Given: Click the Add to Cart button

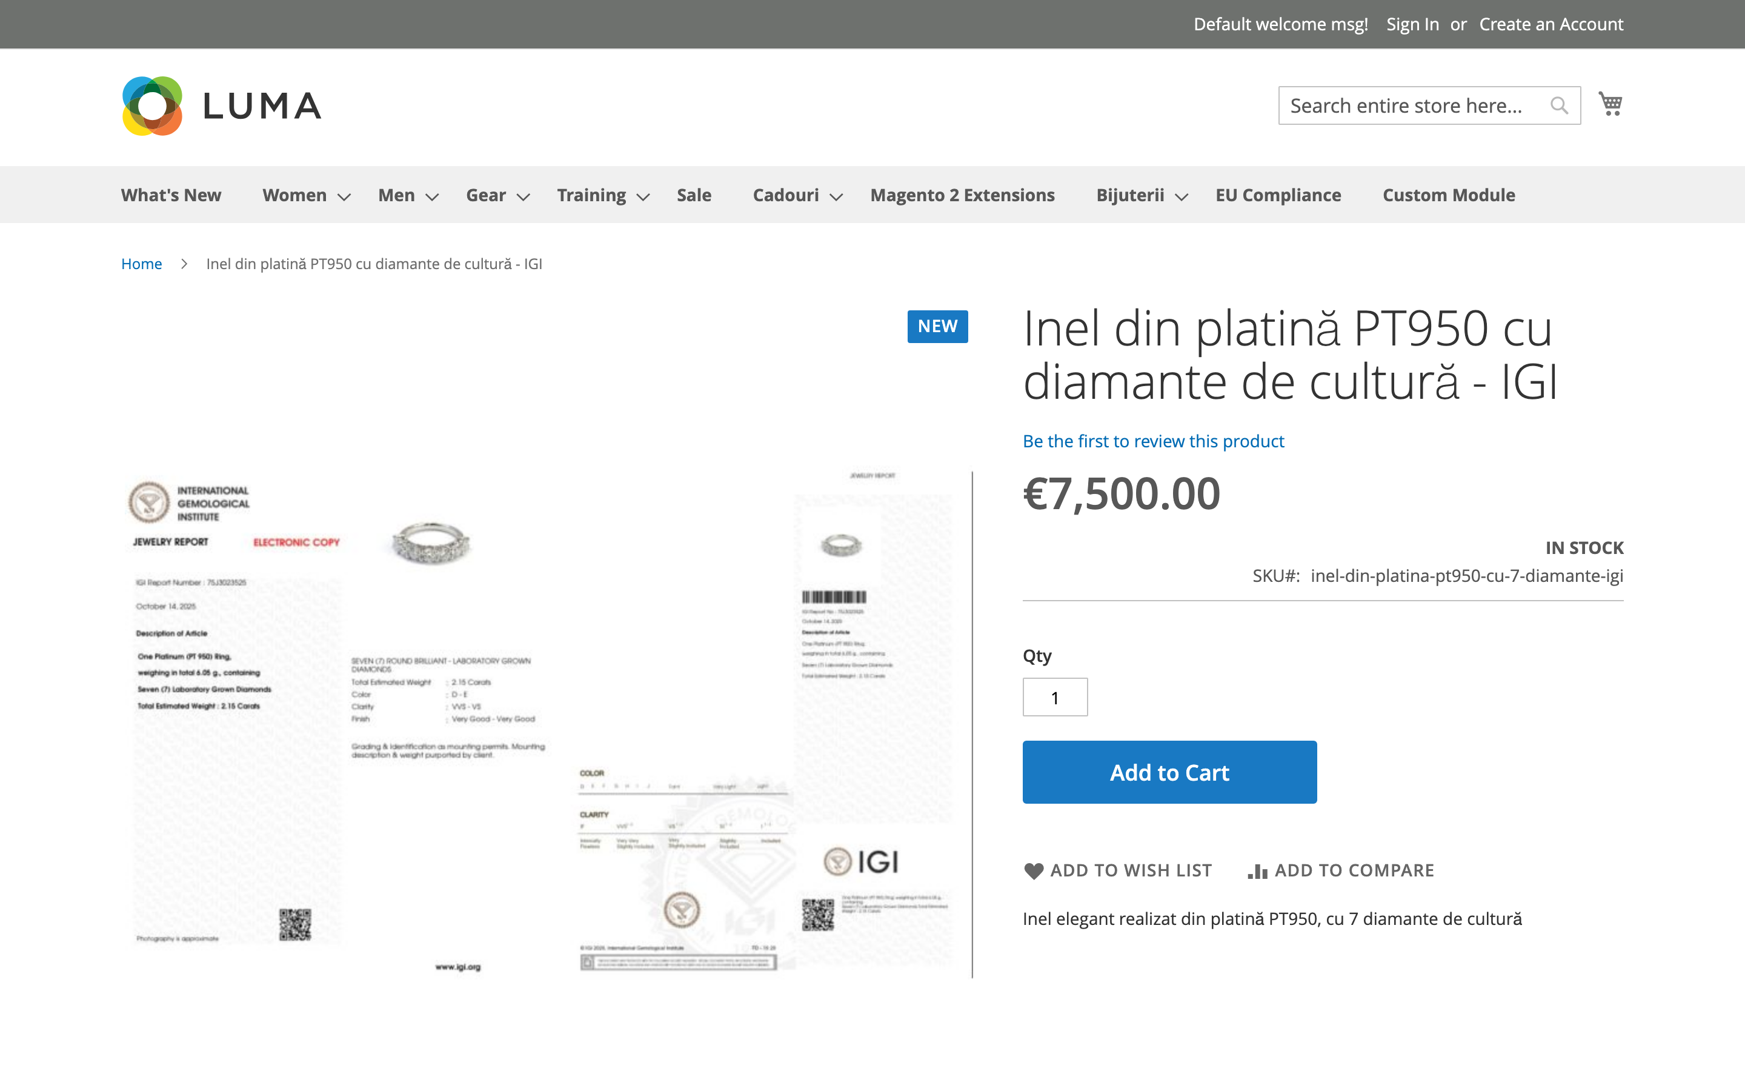Looking at the screenshot, I should tap(1169, 772).
